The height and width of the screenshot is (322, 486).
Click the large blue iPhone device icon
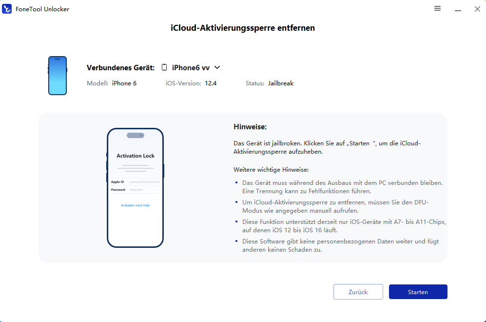tap(58, 76)
